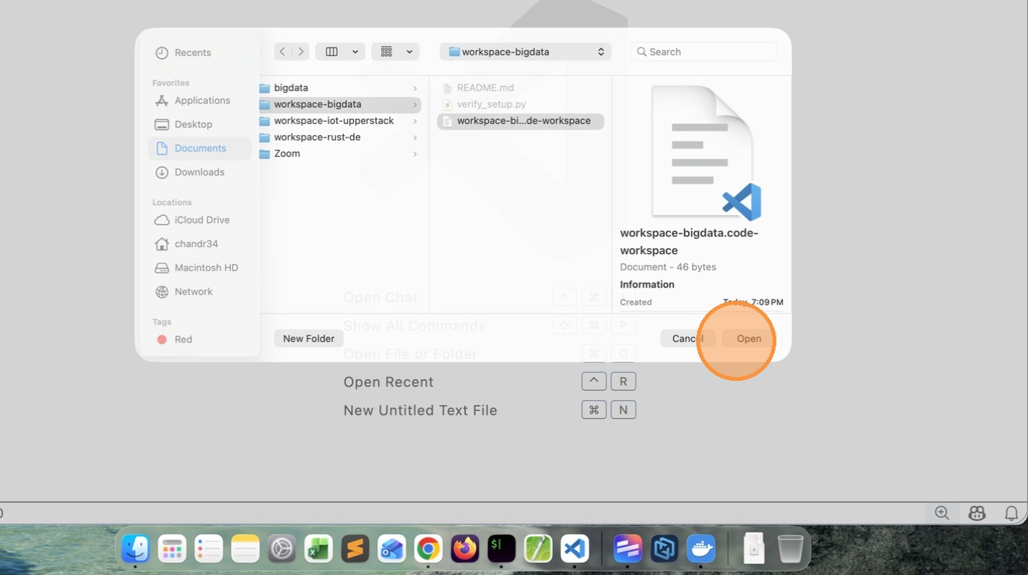Go back with the left chevron button

[282, 52]
